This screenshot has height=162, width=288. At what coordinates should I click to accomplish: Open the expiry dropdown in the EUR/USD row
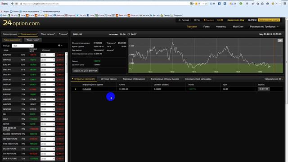(x=48, y=55)
